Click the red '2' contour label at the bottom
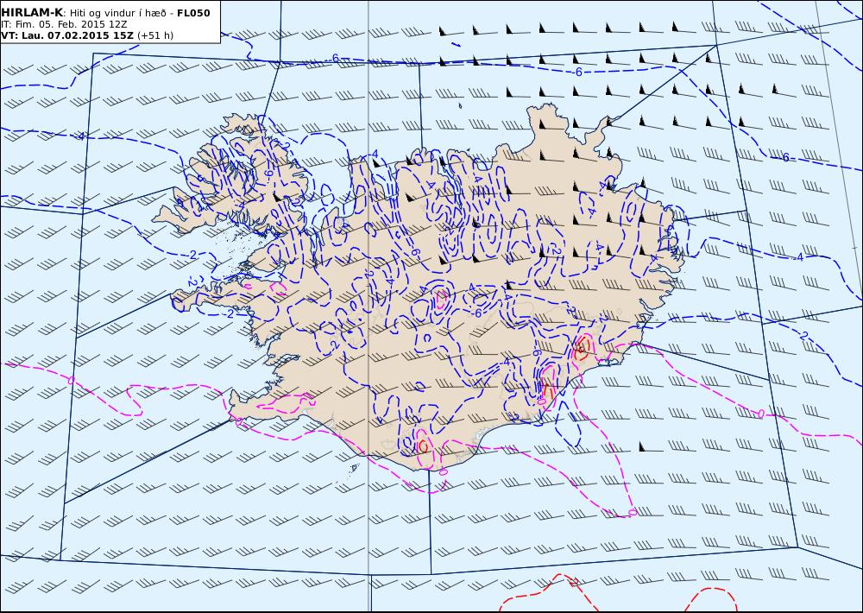 click(x=574, y=582)
